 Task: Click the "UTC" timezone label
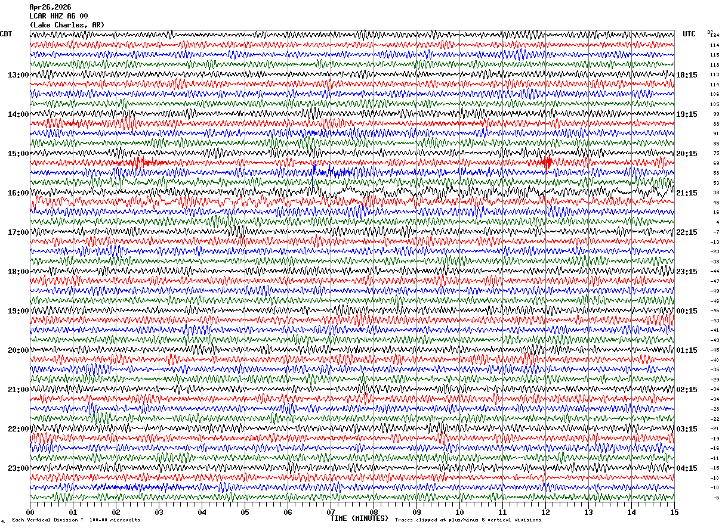689,34
